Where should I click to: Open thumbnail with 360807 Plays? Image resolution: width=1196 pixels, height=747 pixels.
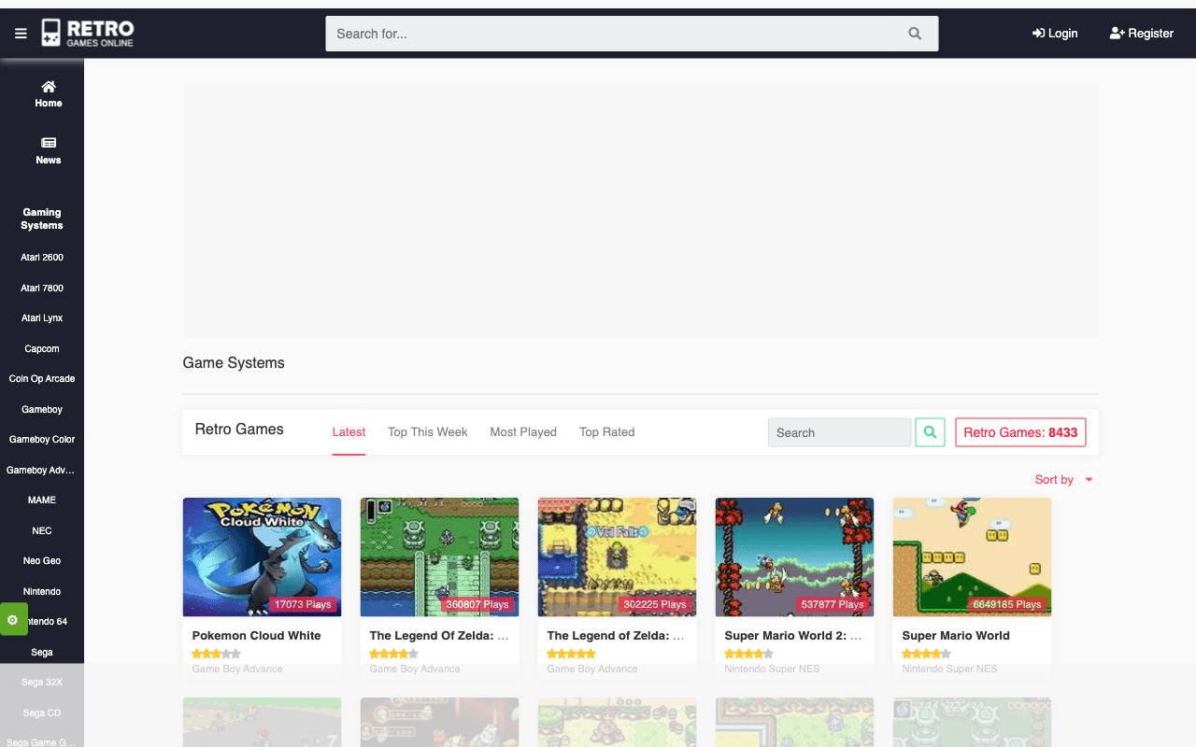[439, 557]
